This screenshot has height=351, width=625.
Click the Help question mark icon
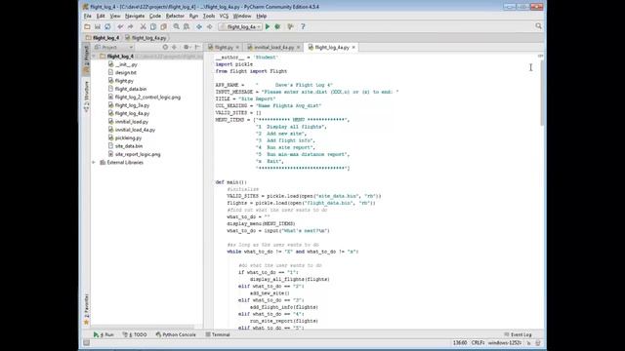pos(303,26)
